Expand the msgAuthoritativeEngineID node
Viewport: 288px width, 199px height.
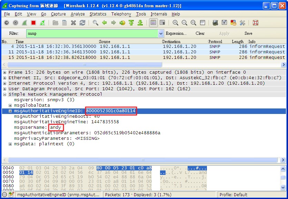click(10, 111)
